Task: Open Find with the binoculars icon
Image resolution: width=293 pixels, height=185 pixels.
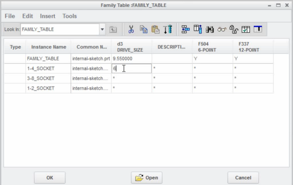Action: click(210, 29)
